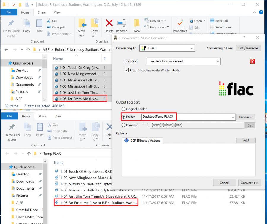Collapse the top Explorer ribbon chevron
This screenshot has height=224, width=267.
click(255, 12)
